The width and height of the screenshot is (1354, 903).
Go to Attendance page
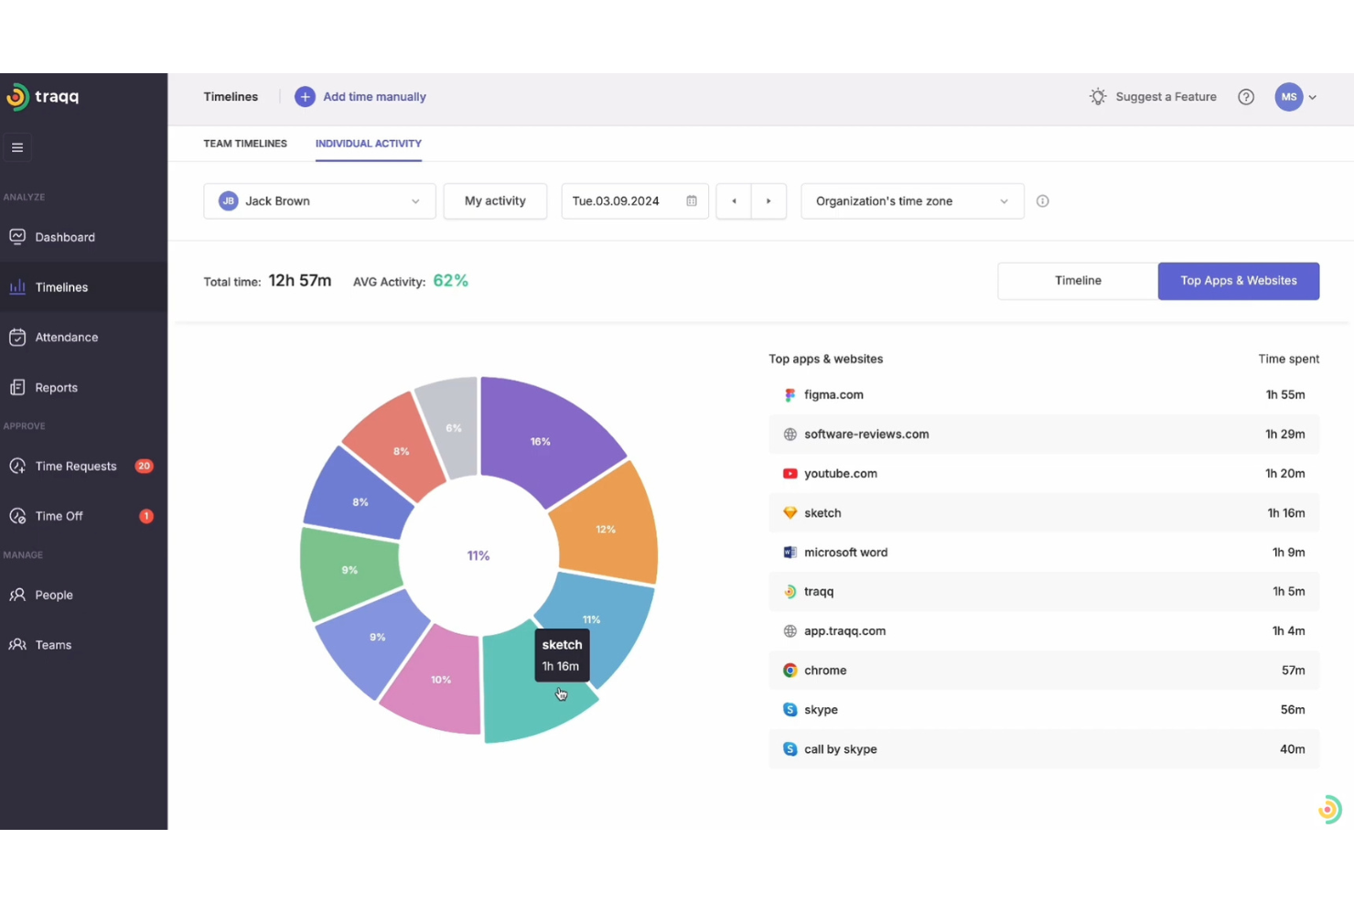(66, 338)
